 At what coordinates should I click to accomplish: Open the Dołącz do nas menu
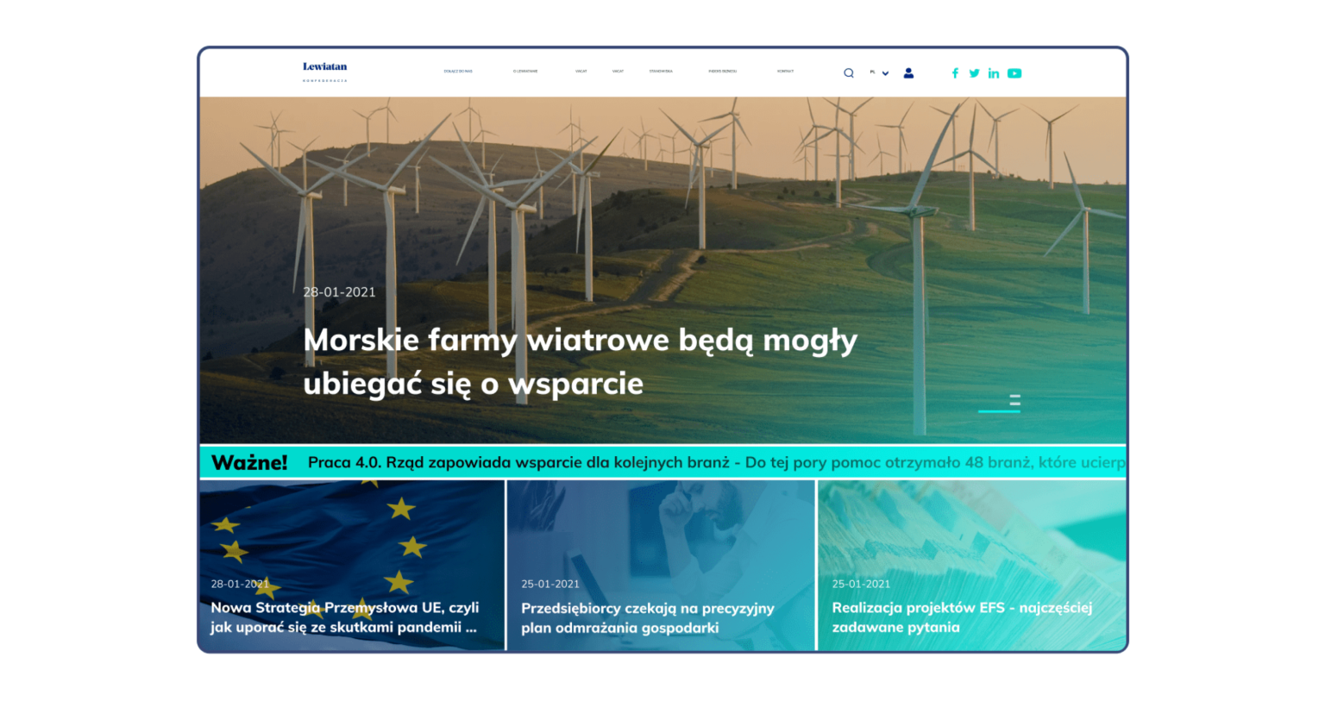458,72
